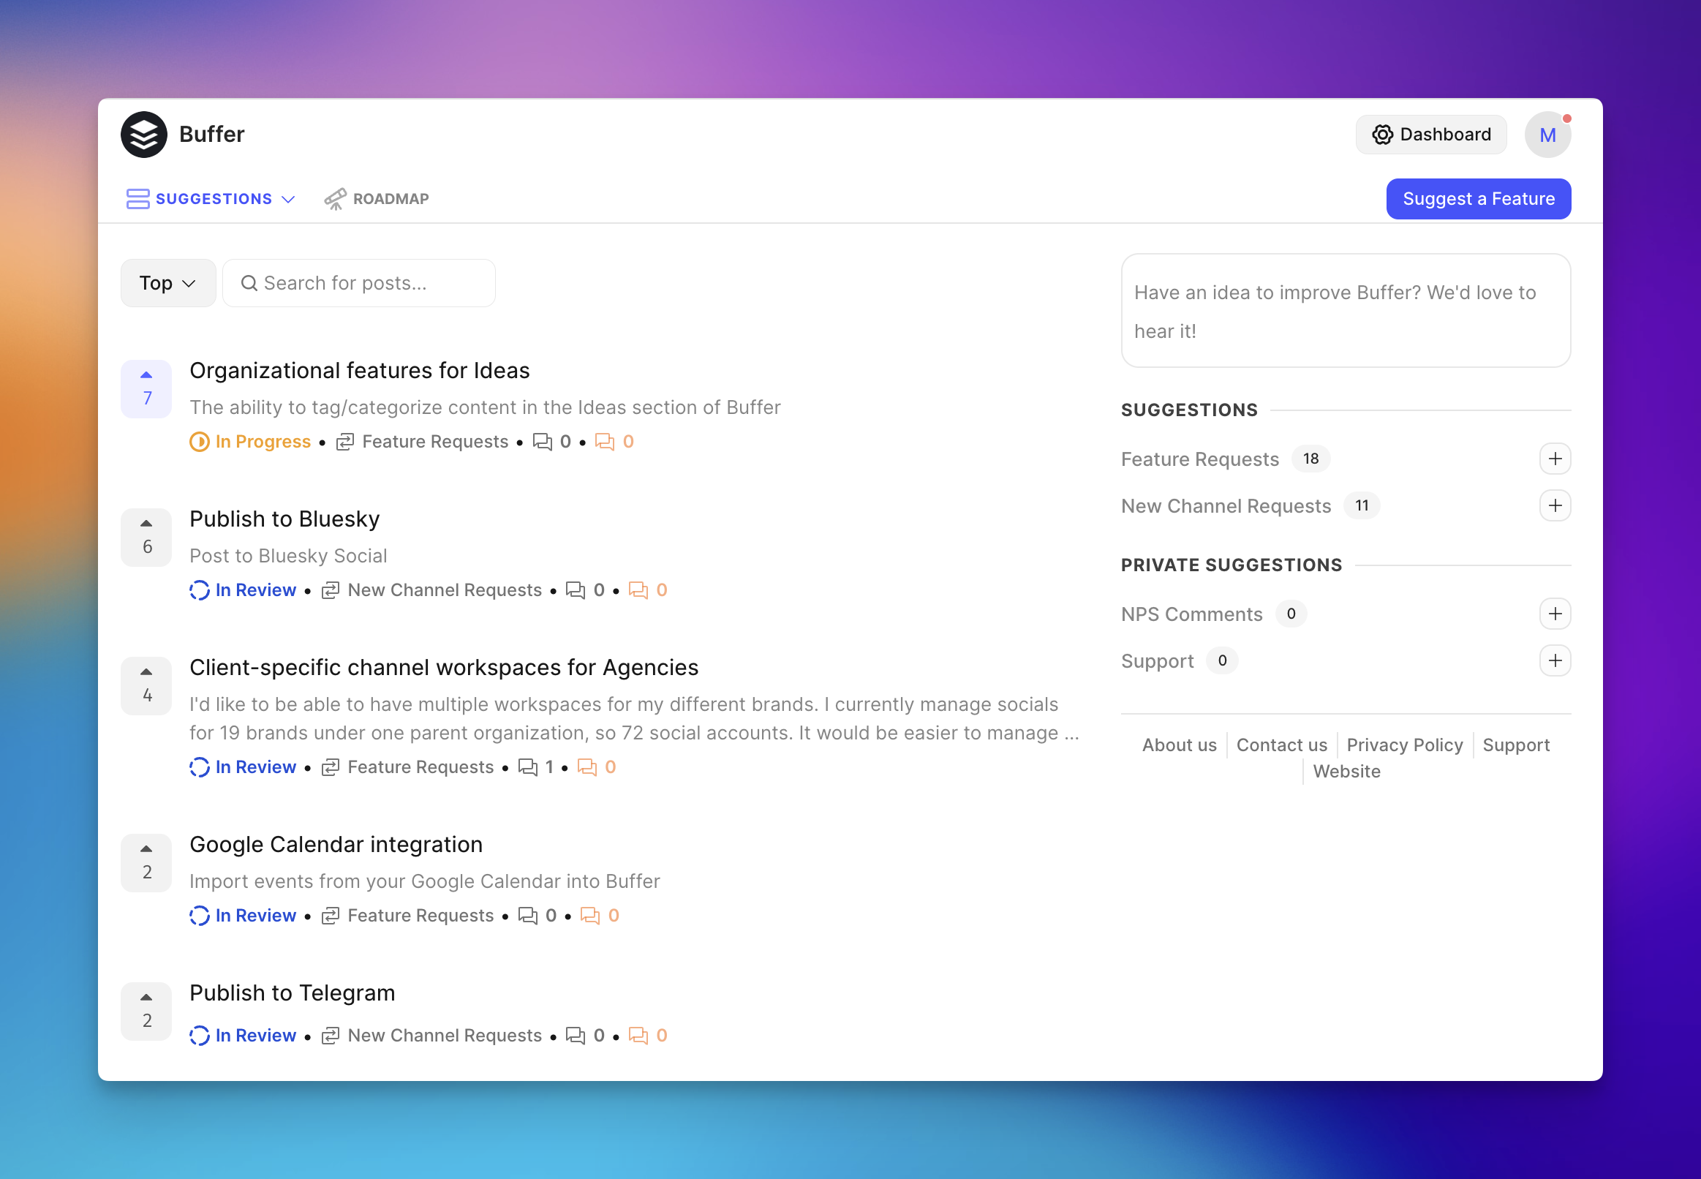Click gray comments icon on Google Calendar post
The height and width of the screenshot is (1179, 1701).
(x=528, y=916)
